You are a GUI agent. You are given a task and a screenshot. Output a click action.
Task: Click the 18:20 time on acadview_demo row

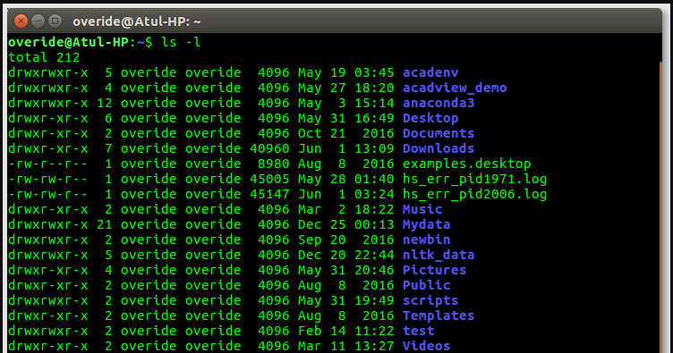point(374,88)
